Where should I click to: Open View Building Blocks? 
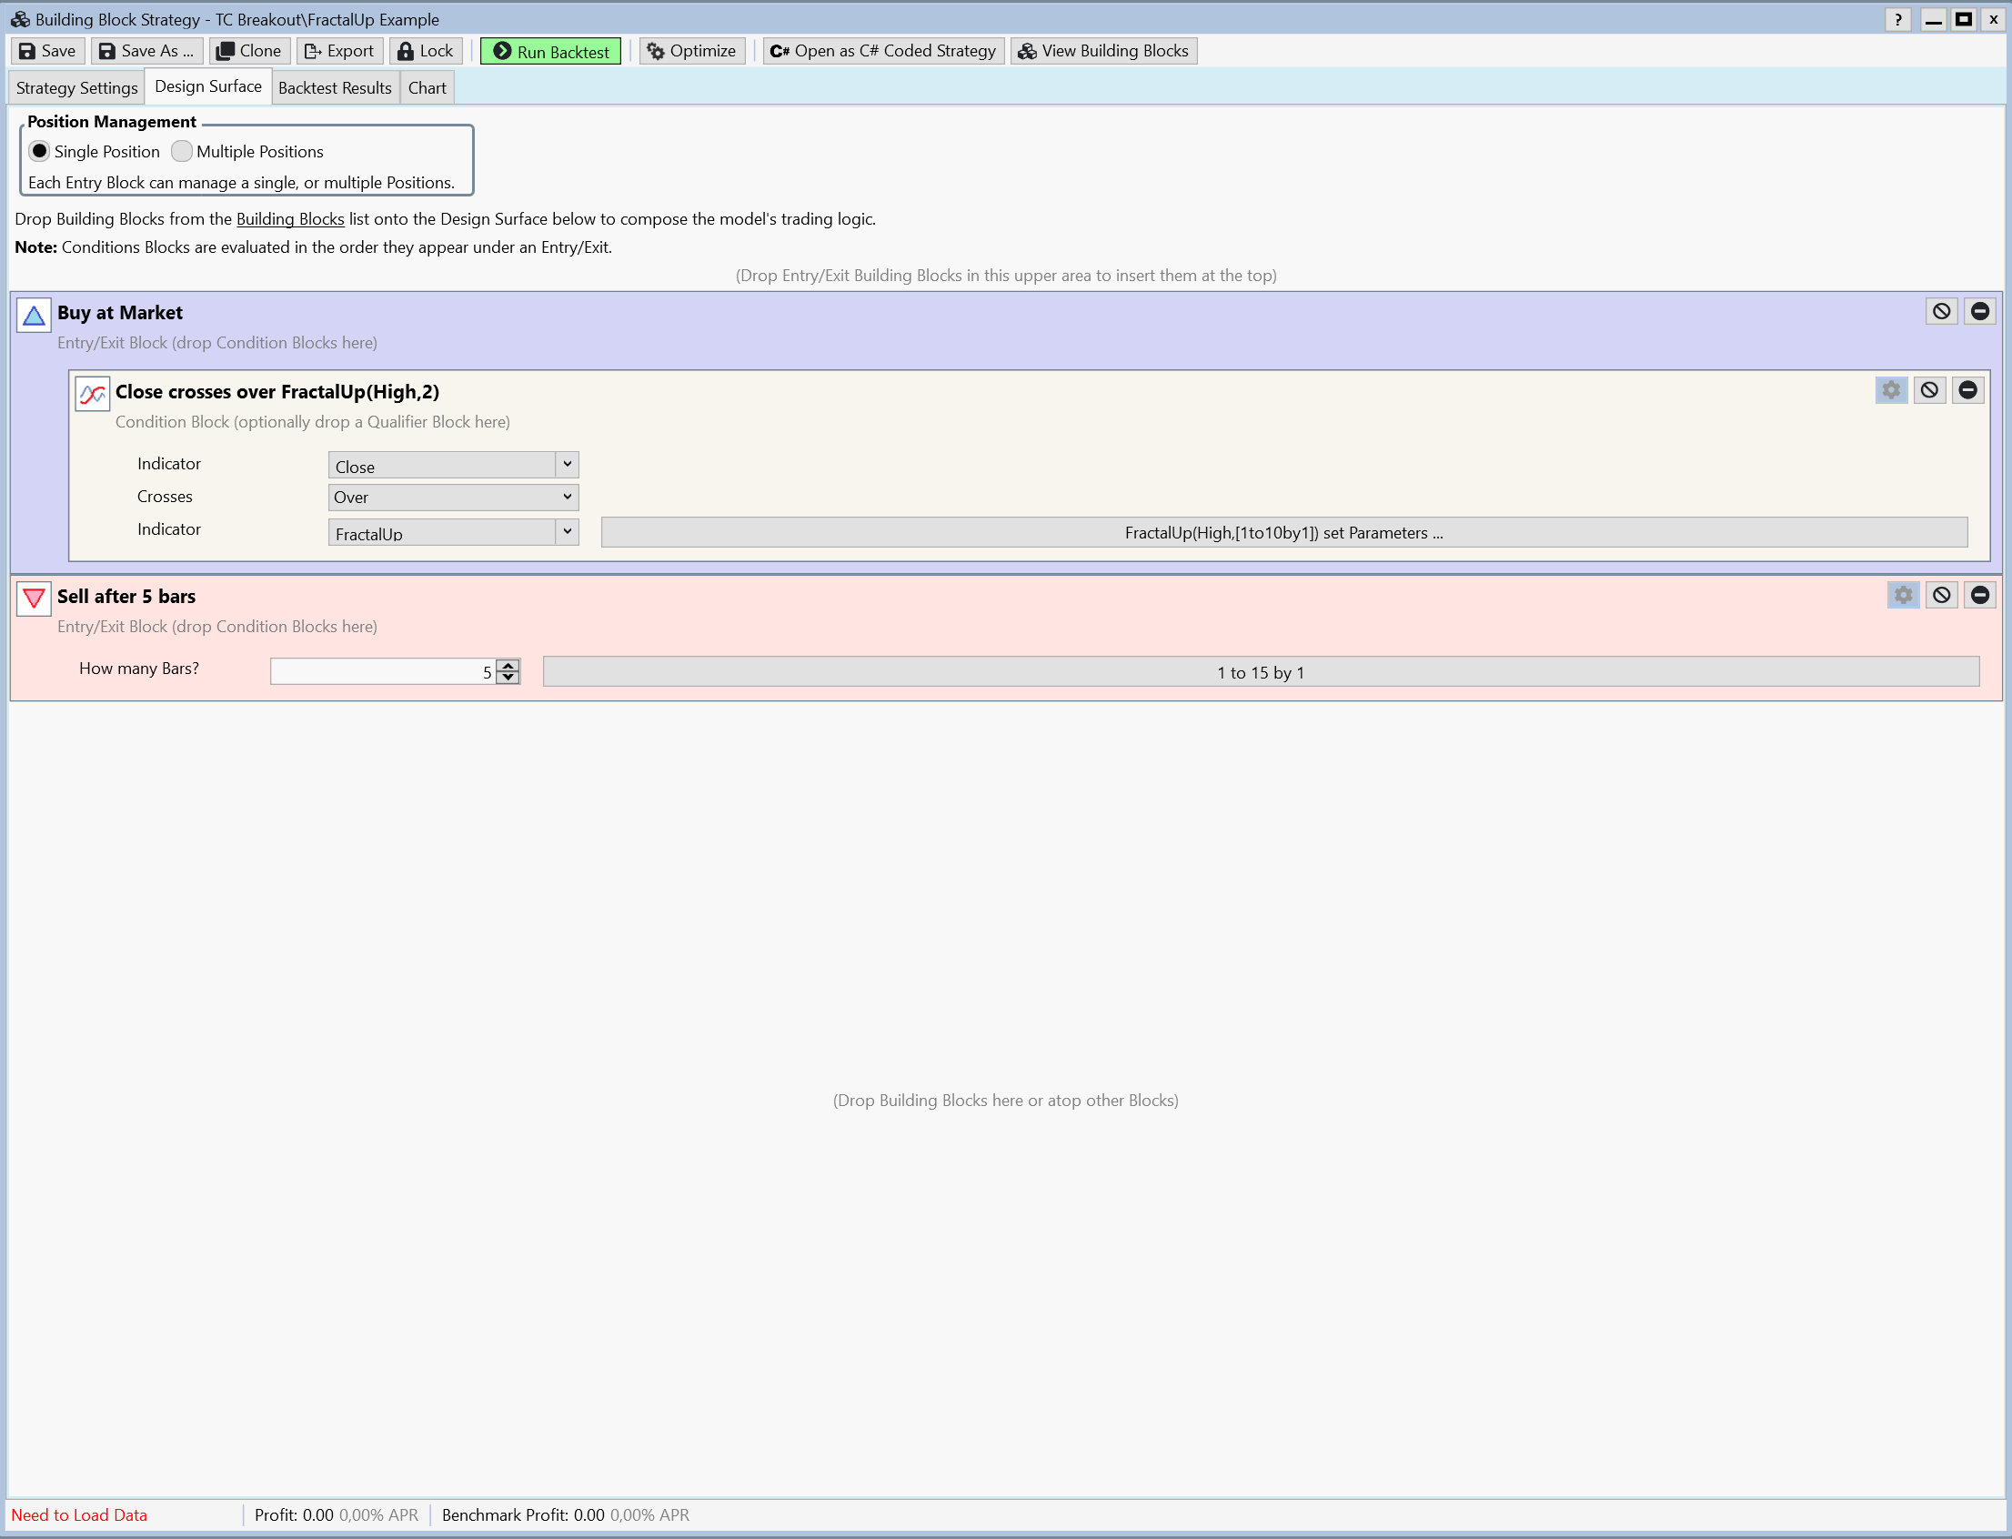(1102, 50)
